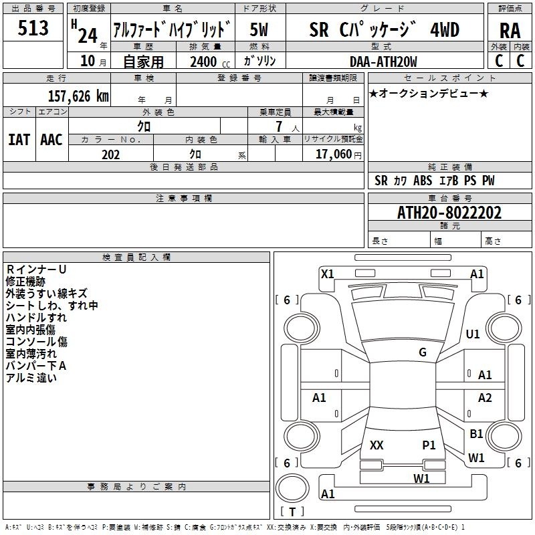This screenshot has height=535, width=535.
Task: Select the color number 202 cell
Action: point(110,154)
